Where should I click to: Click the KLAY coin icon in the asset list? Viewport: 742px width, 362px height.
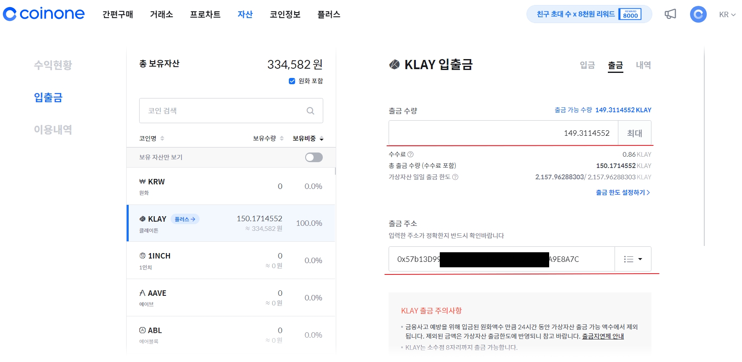[143, 219]
